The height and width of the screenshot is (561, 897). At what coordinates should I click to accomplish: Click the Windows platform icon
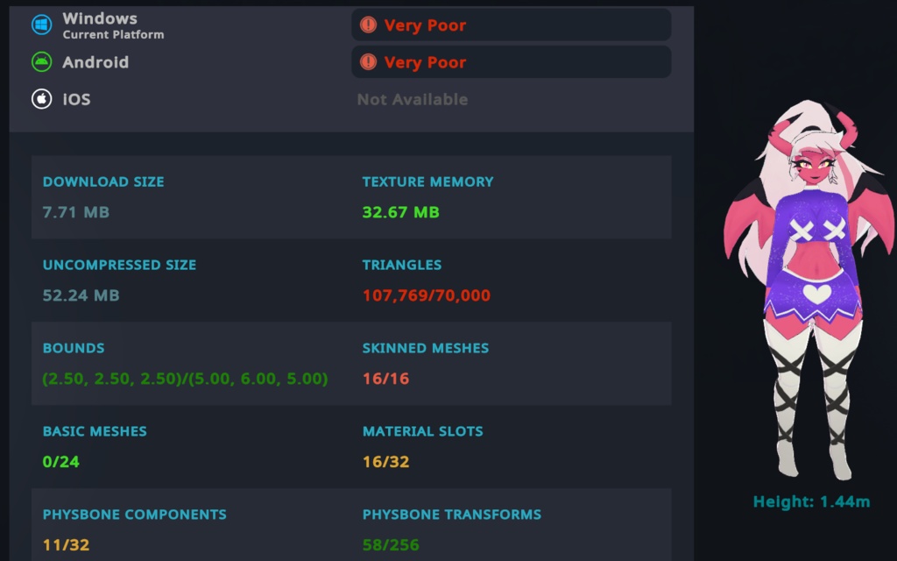[41, 25]
